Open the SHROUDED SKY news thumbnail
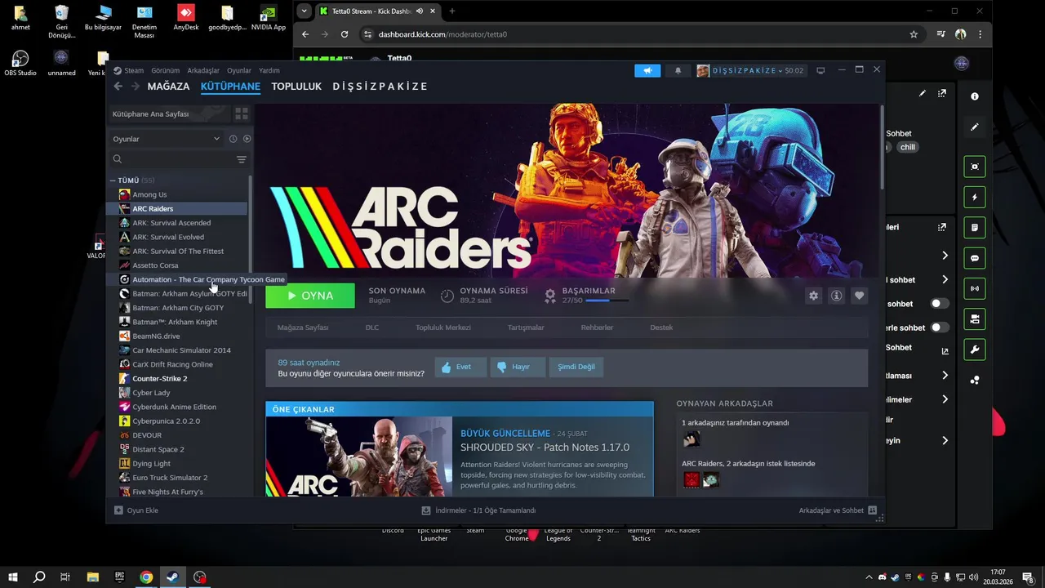This screenshot has height=588, width=1045. pyautogui.click(x=359, y=457)
